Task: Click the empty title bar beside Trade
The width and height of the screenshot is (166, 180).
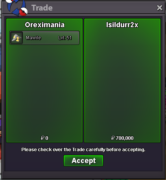Action: pos(103,8)
